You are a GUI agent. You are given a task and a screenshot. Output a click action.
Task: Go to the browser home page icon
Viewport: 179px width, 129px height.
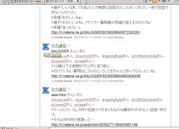(145, 1)
